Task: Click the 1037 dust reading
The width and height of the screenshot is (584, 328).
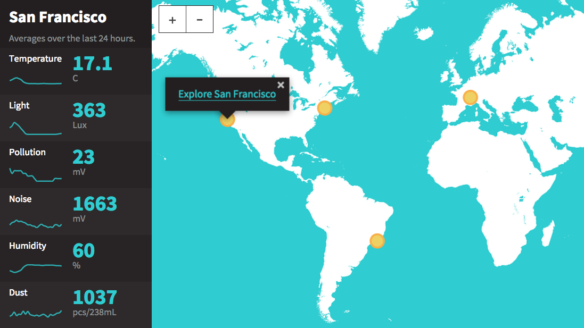Action: pyautogui.click(x=94, y=298)
